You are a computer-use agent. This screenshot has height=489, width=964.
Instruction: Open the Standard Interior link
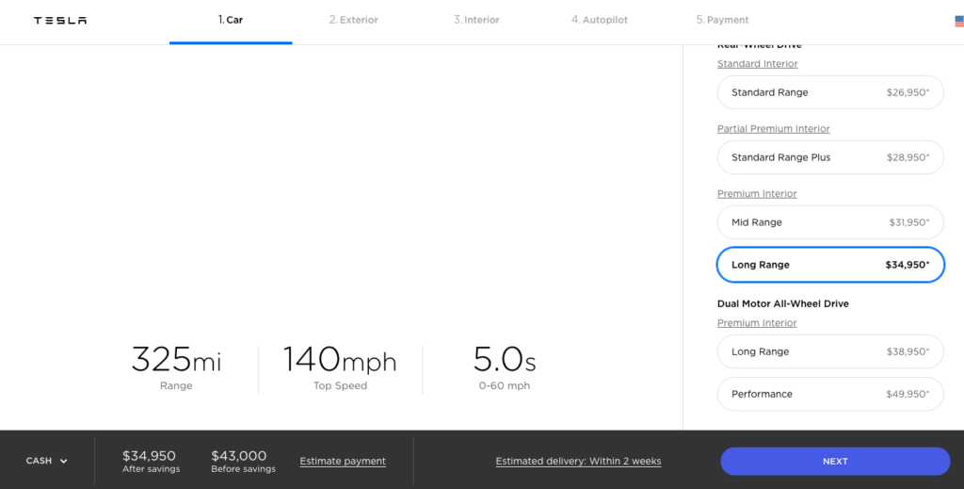coord(758,64)
